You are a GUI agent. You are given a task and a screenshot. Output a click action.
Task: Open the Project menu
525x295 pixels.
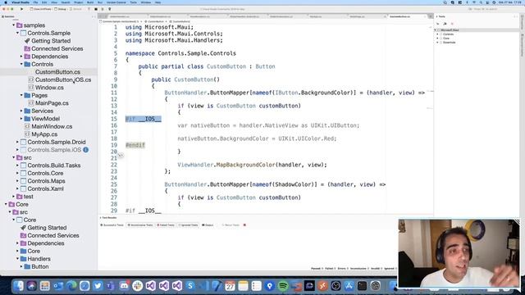click(x=79, y=2)
